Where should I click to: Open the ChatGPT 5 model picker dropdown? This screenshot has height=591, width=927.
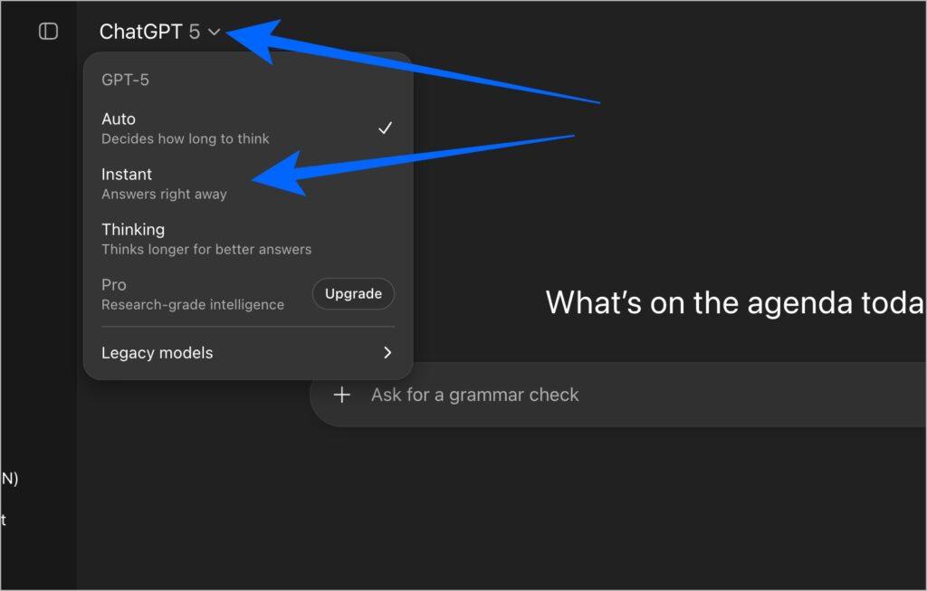coord(158,31)
